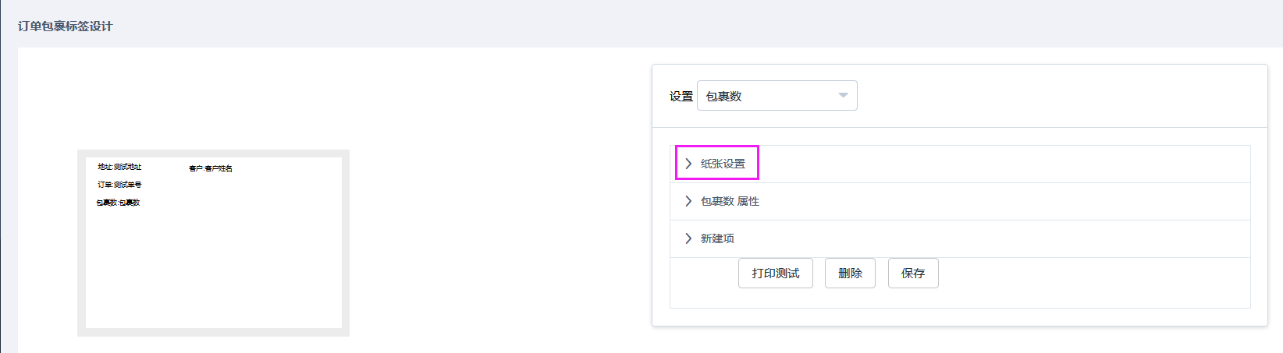Save the label design with 保存
This screenshot has width=1283, height=353.
(x=913, y=274)
